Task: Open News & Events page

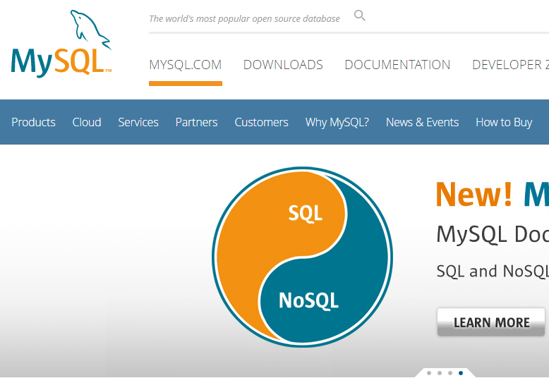Action: pyautogui.click(x=422, y=122)
